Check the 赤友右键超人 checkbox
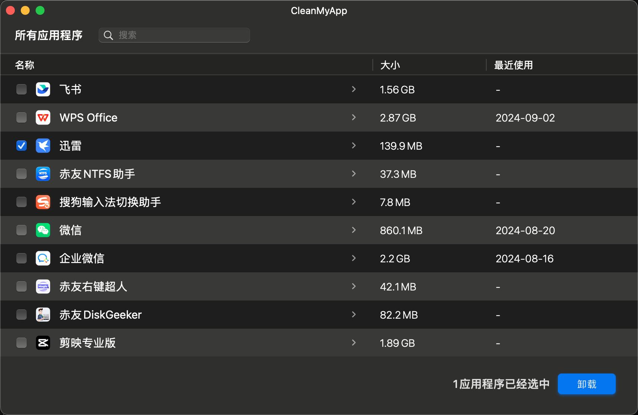This screenshot has height=415, width=638. click(x=22, y=286)
